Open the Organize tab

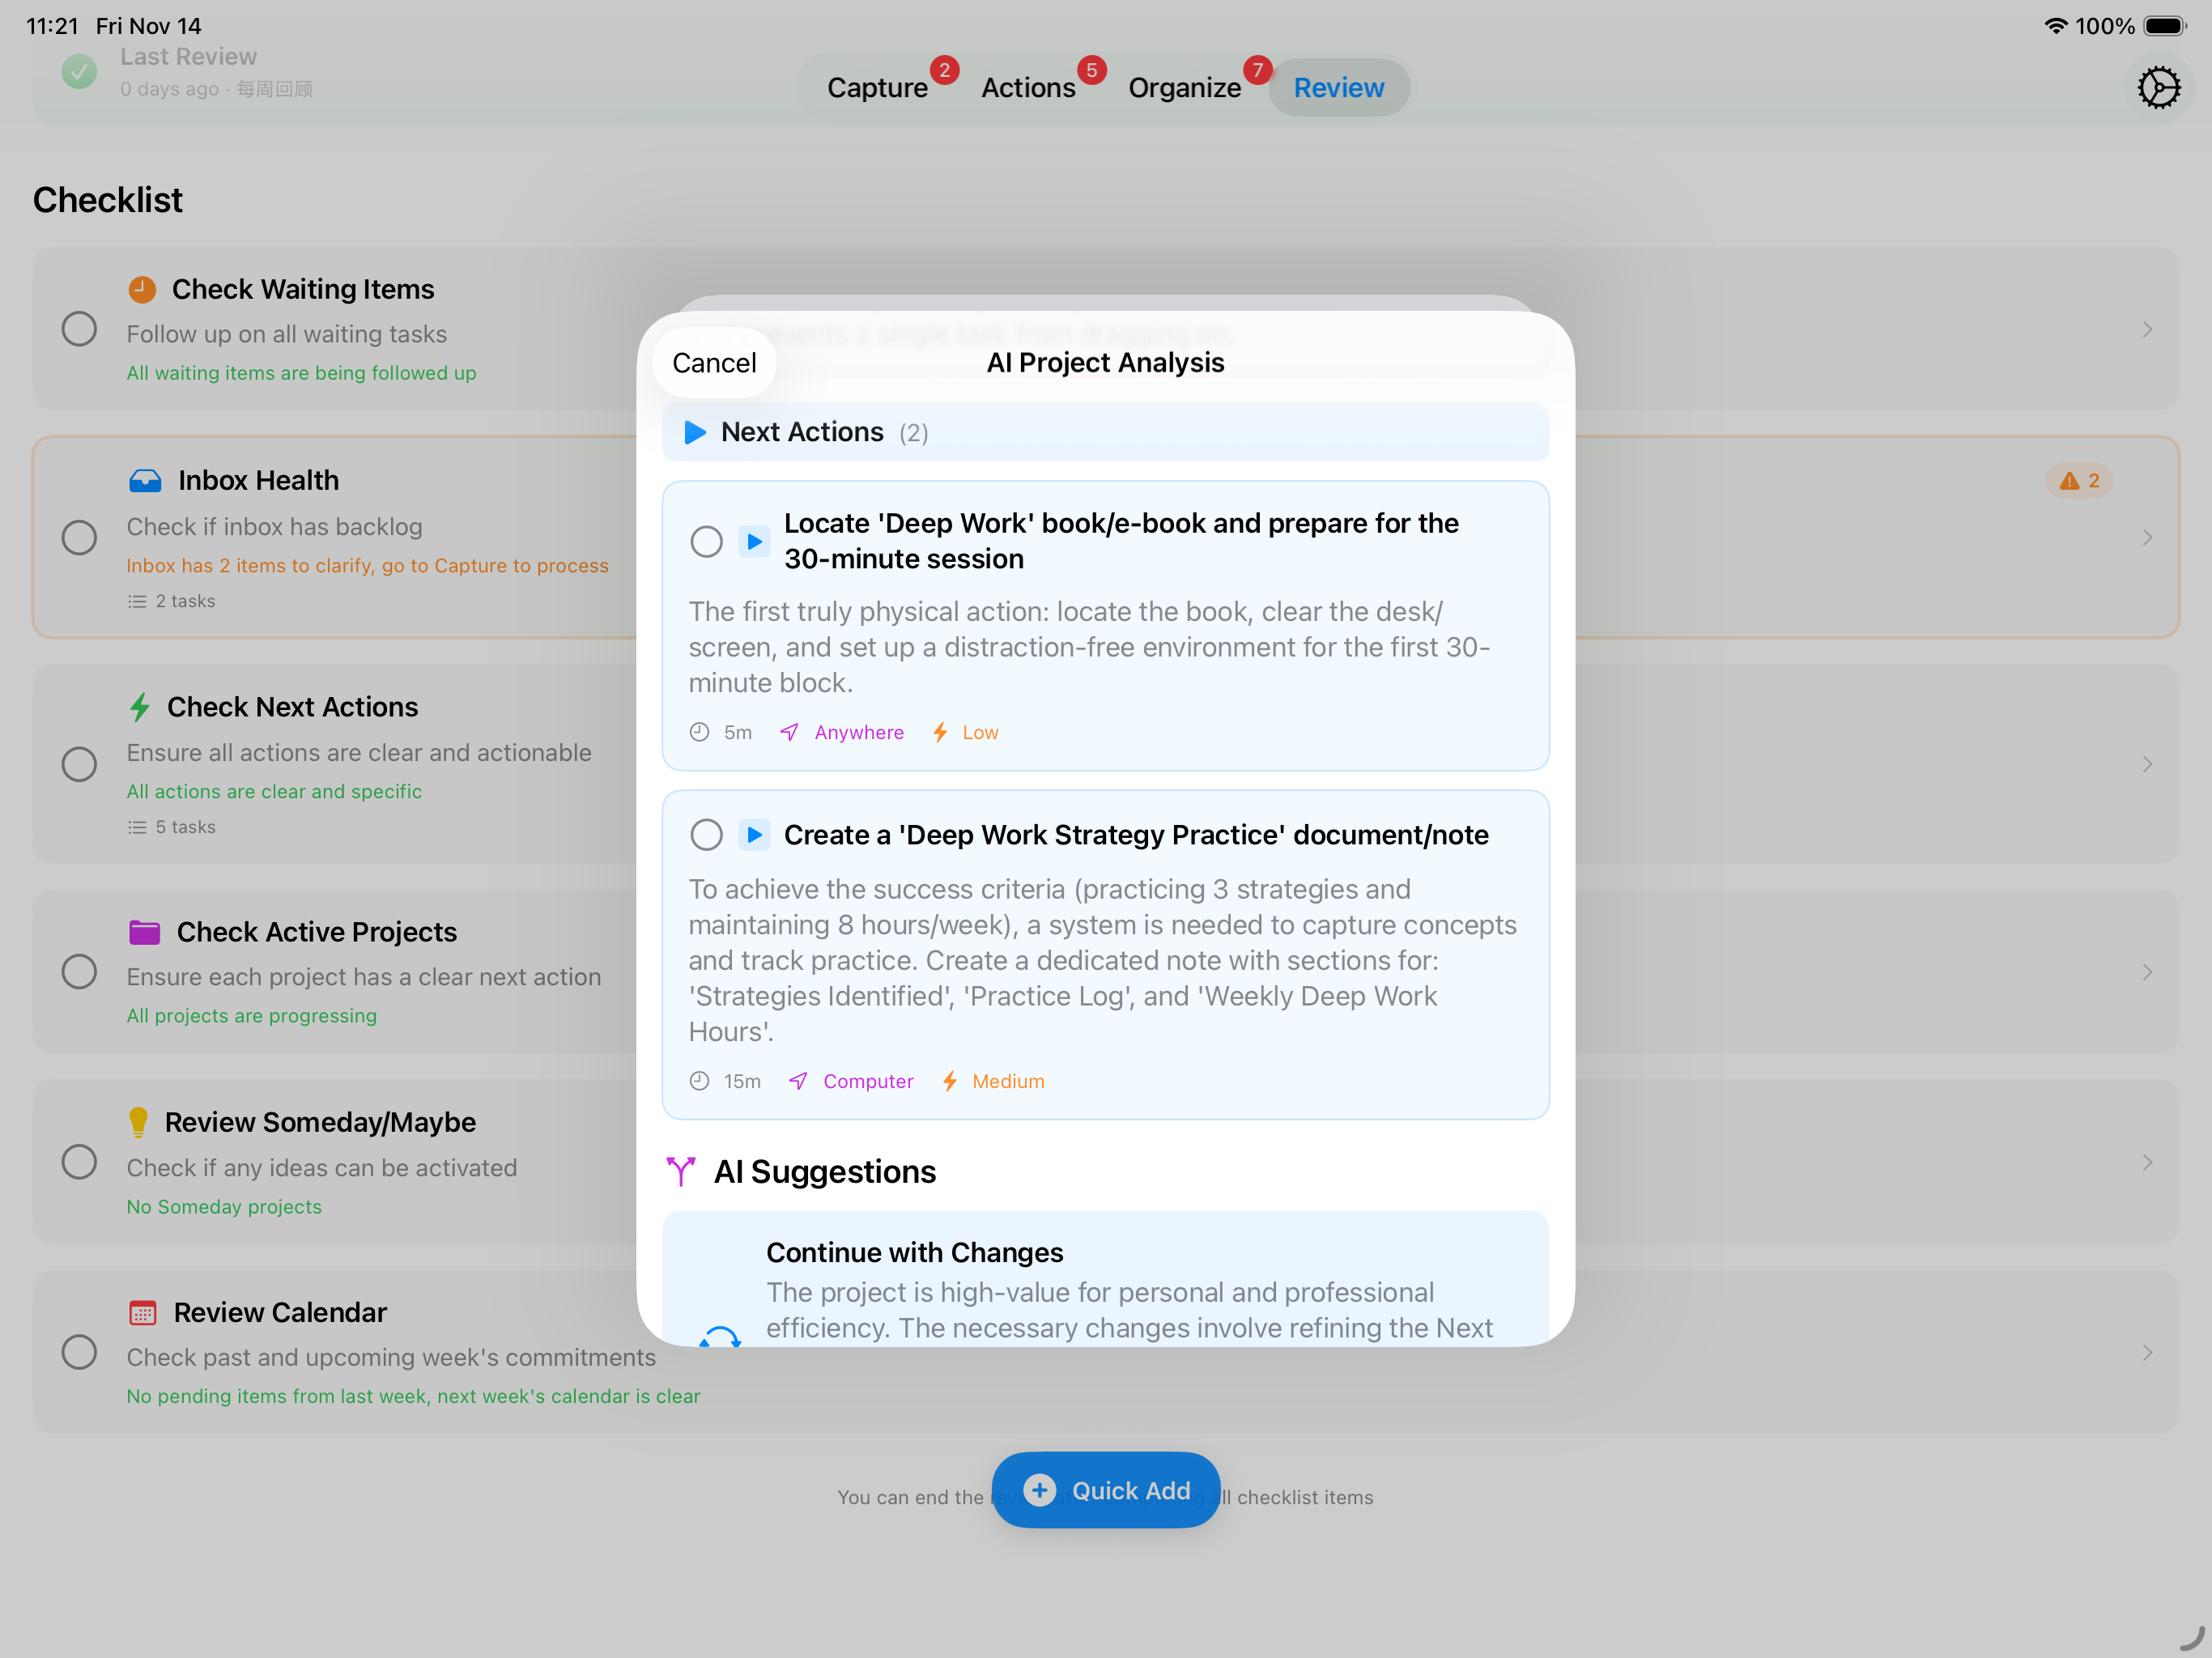(x=1185, y=87)
